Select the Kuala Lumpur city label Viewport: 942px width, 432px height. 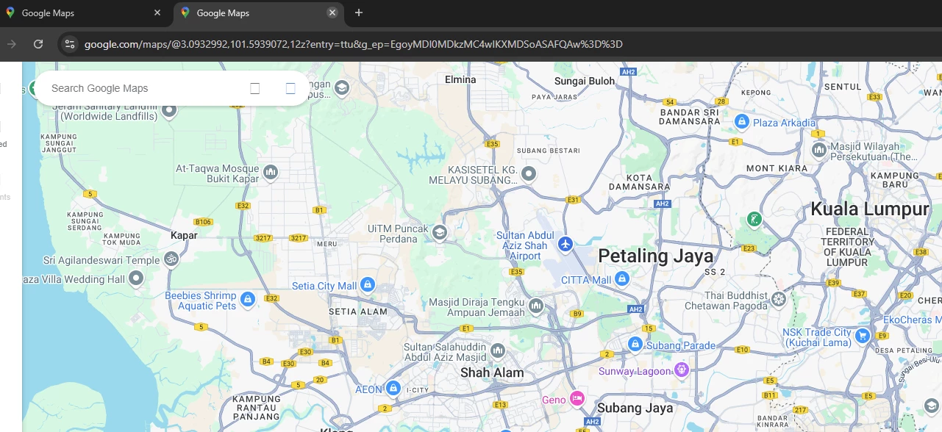(x=870, y=209)
